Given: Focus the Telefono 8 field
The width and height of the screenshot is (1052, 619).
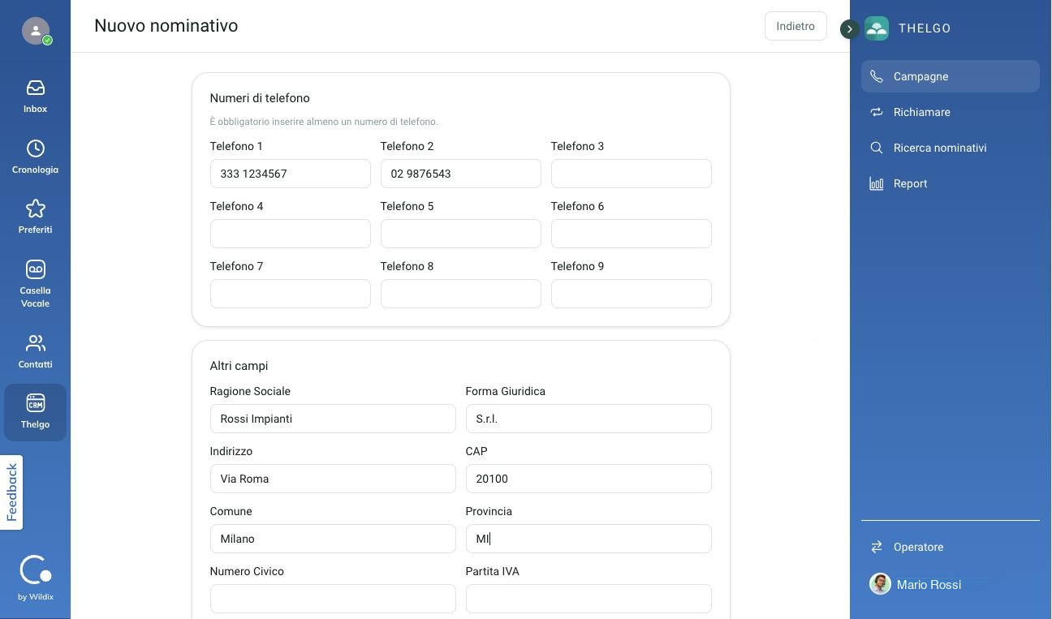Looking at the screenshot, I should point(461,294).
